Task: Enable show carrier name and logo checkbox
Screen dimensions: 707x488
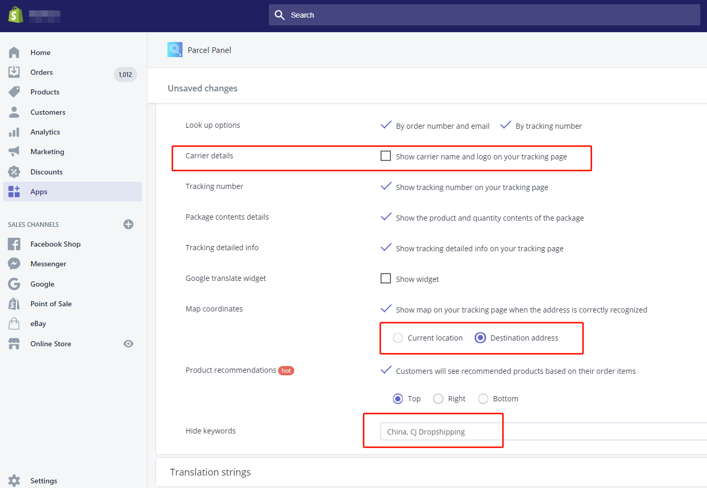Action: click(x=386, y=156)
